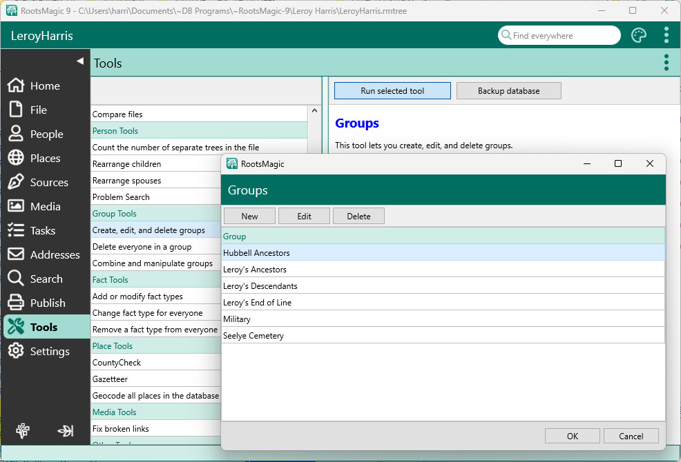681x462 pixels.
Task: Open the Tools page three-dot options menu
Action: click(x=666, y=63)
